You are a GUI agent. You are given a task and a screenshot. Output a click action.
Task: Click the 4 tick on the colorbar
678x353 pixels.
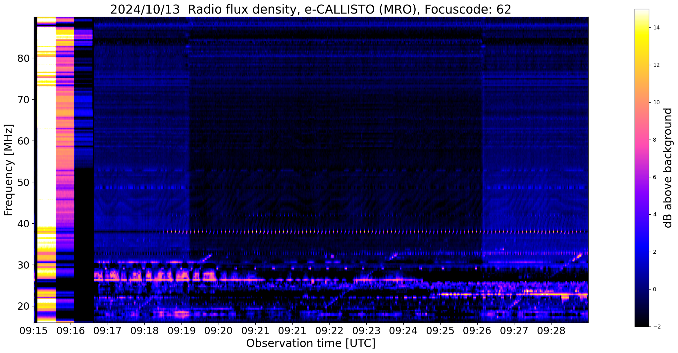coord(654,215)
